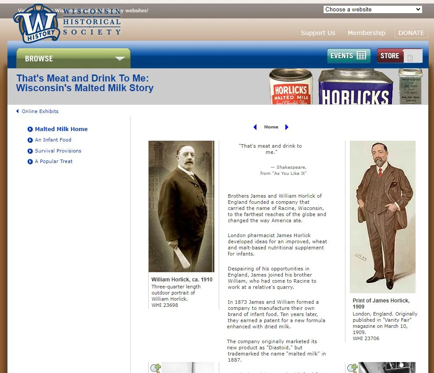Click the Wisconsin Historical Society logo
This screenshot has width=434, height=373.
[68, 24]
